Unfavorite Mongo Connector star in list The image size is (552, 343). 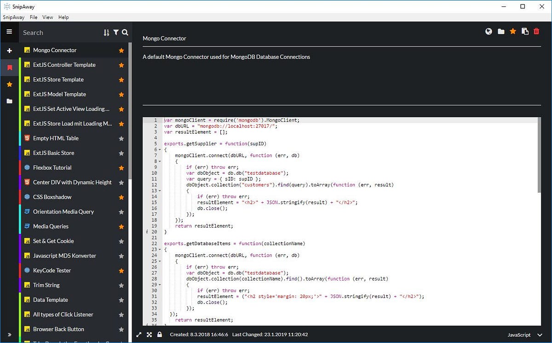[x=121, y=51]
